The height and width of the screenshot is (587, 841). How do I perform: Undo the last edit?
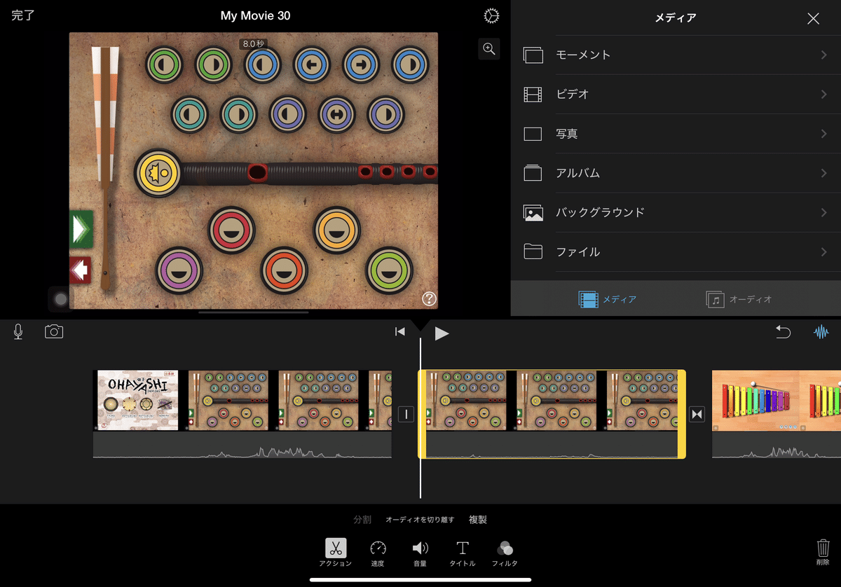783,332
